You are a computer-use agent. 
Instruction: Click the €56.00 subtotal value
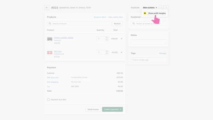[x=120, y=73]
